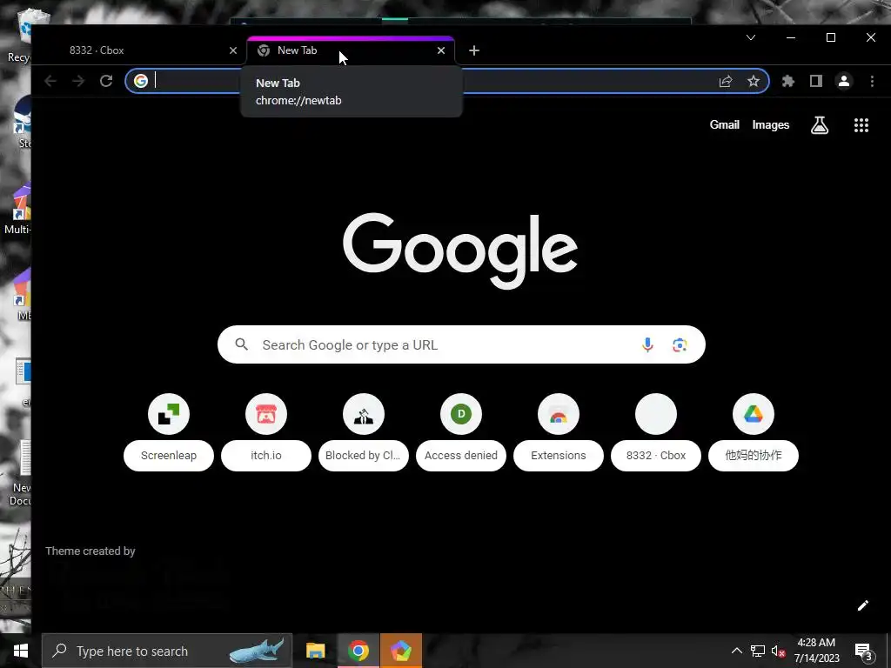Click the taskbar Type here to search box
The width and height of the screenshot is (891, 668).
167,651
